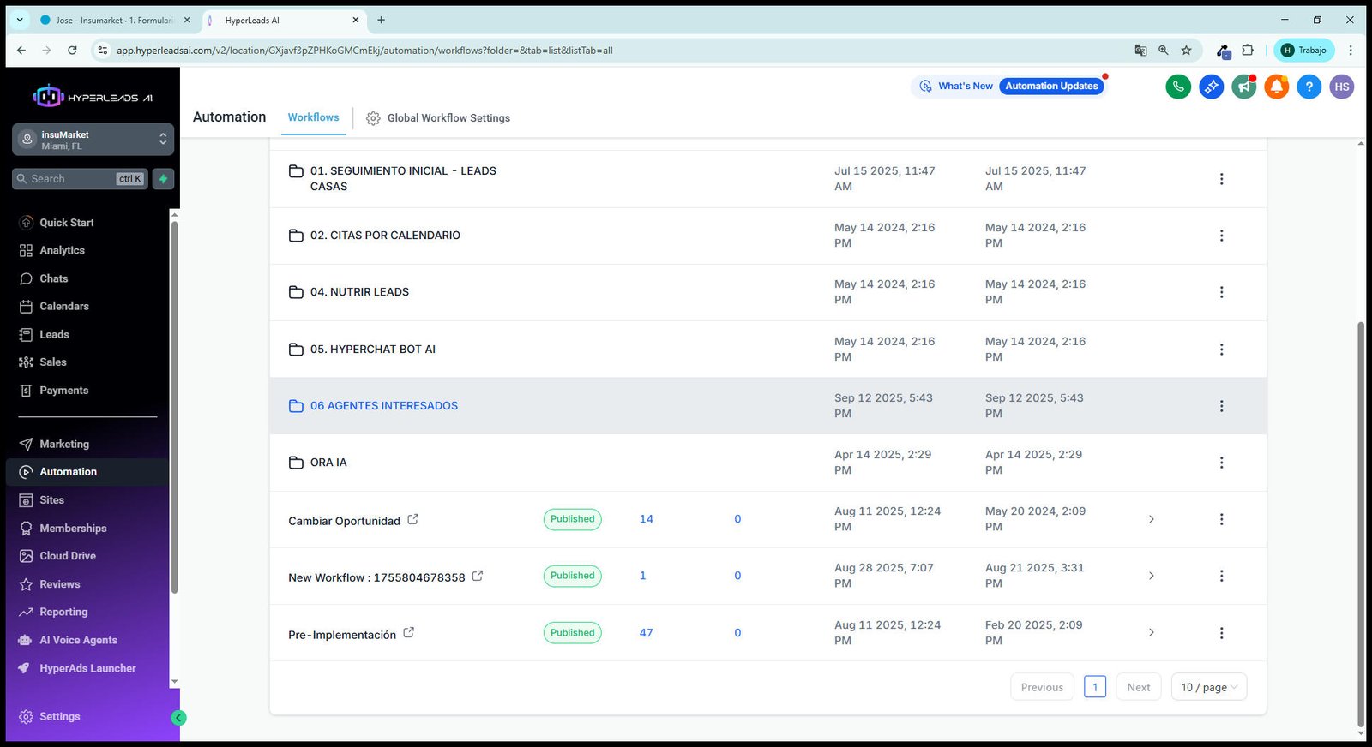Collapse sidebar with green arrow button

[x=178, y=718]
